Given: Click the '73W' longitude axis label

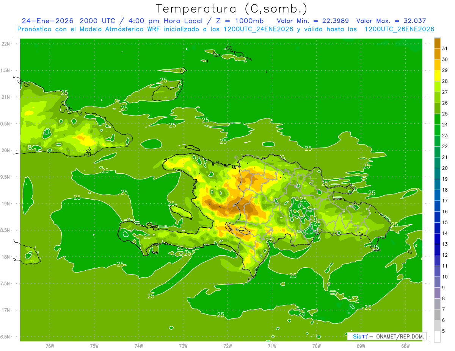Looking at the screenshot, I should point(183,346).
